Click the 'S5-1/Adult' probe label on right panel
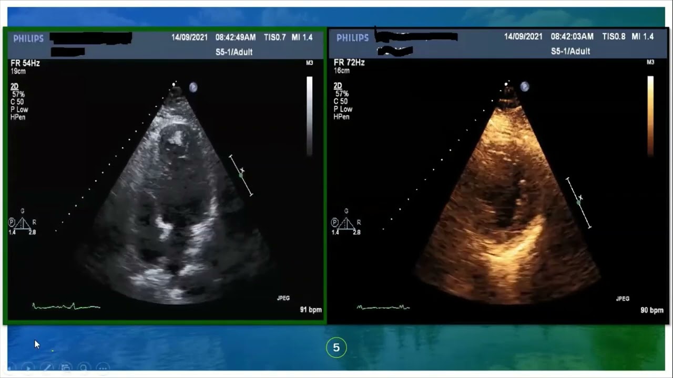The width and height of the screenshot is (673, 378). coord(570,51)
